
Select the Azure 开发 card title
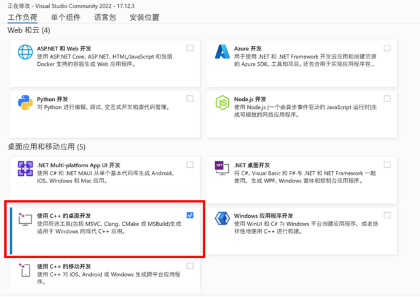248,49
